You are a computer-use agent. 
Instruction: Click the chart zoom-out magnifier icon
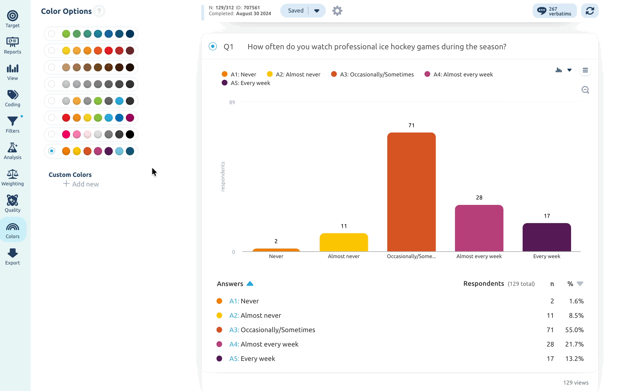click(x=585, y=90)
